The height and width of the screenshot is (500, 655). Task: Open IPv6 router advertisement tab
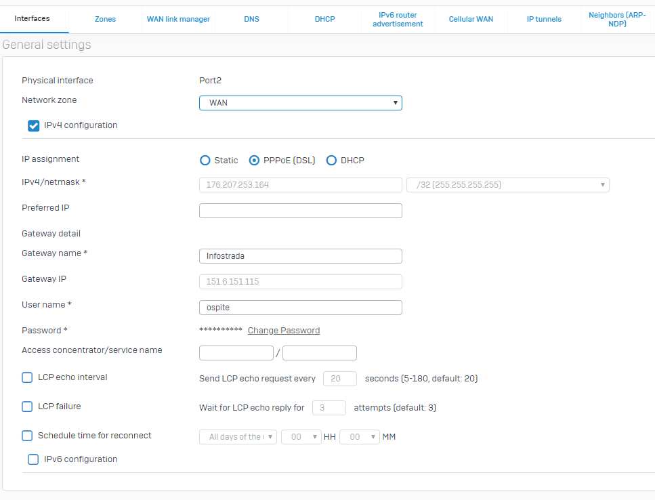398,19
